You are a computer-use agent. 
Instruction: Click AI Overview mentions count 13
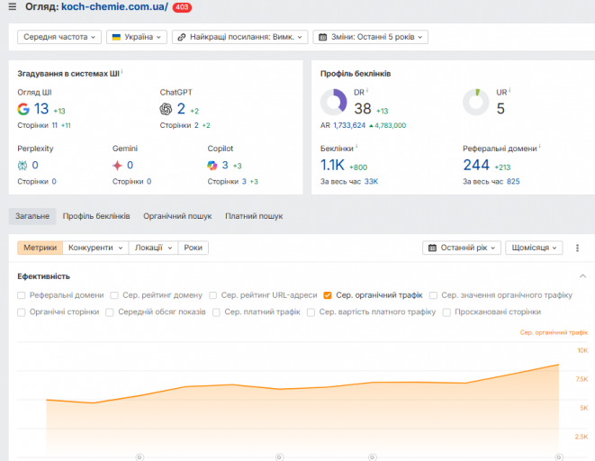(x=41, y=109)
